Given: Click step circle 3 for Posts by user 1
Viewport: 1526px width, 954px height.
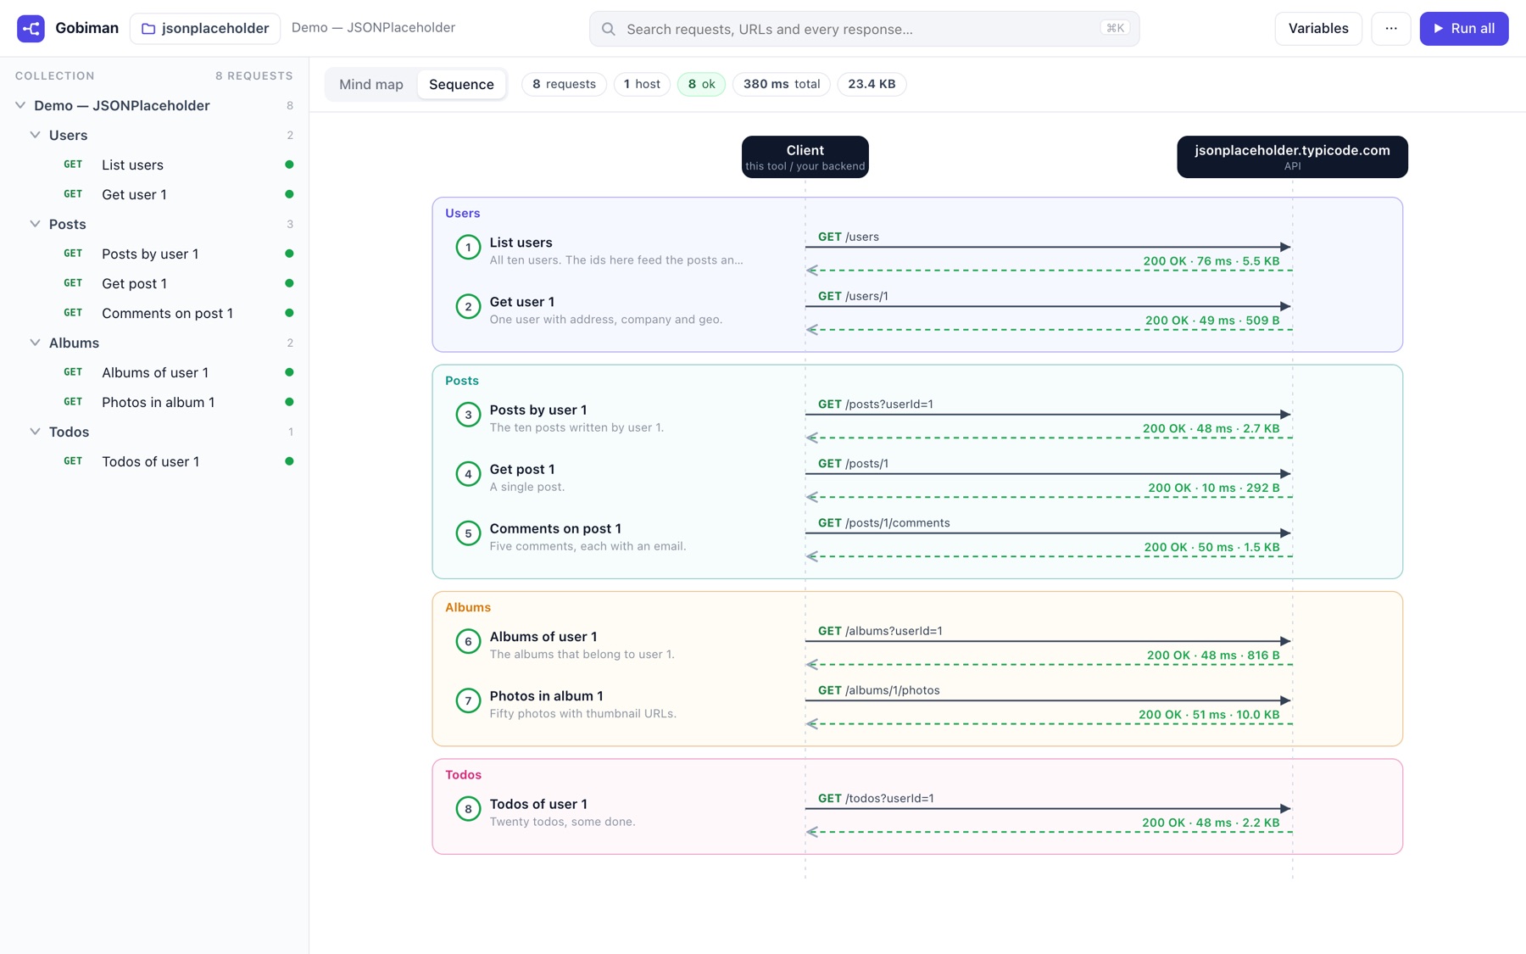Looking at the screenshot, I should pos(468,415).
